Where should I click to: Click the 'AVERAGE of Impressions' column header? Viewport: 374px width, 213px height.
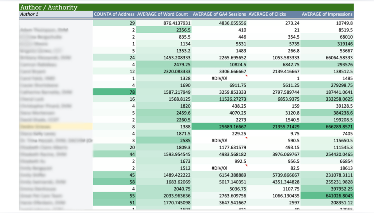pos(327,14)
